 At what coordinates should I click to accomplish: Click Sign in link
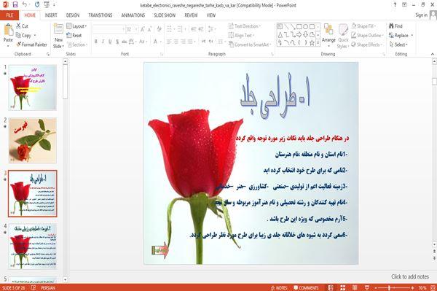tap(421, 15)
